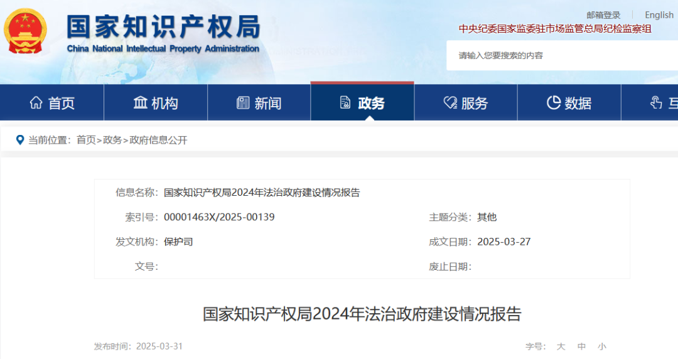Click the pie chart icon beside 数据
Viewport: 678px width, 359px height.
(553, 103)
